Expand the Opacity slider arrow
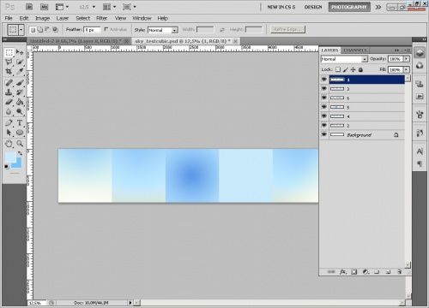The image size is (429, 308). click(x=407, y=59)
